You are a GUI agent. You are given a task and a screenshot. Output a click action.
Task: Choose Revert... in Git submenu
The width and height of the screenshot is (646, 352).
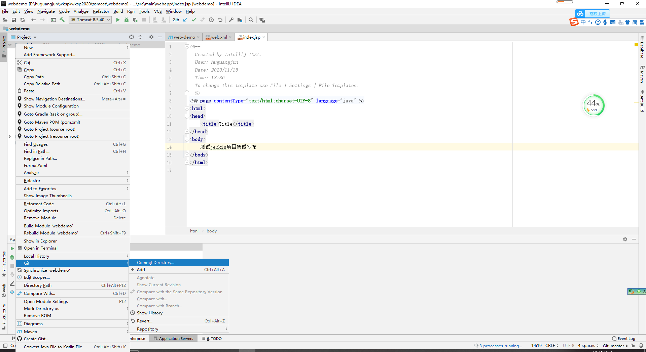point(179,321)
